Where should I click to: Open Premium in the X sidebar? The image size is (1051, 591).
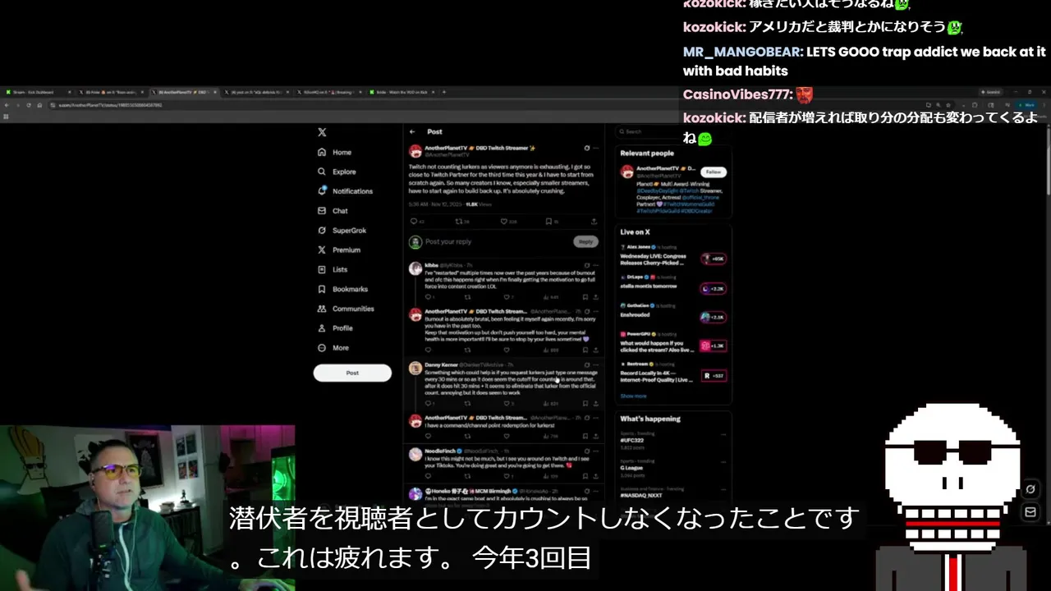tap(338, 250)
